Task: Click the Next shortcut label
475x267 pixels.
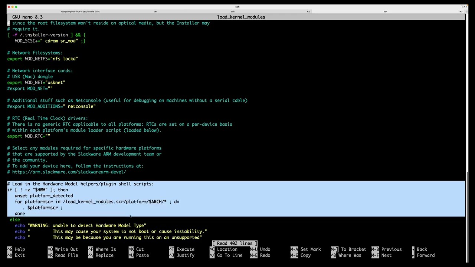Action: click(386, 255)
